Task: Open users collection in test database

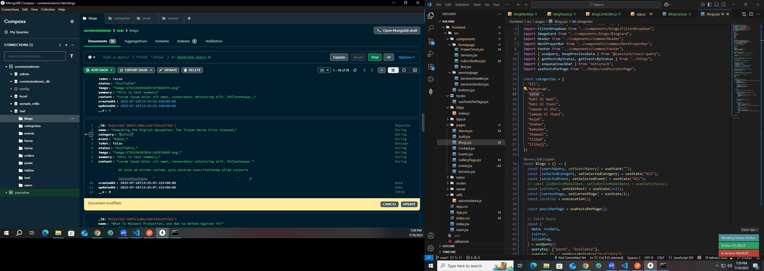Action: (28, 186)
